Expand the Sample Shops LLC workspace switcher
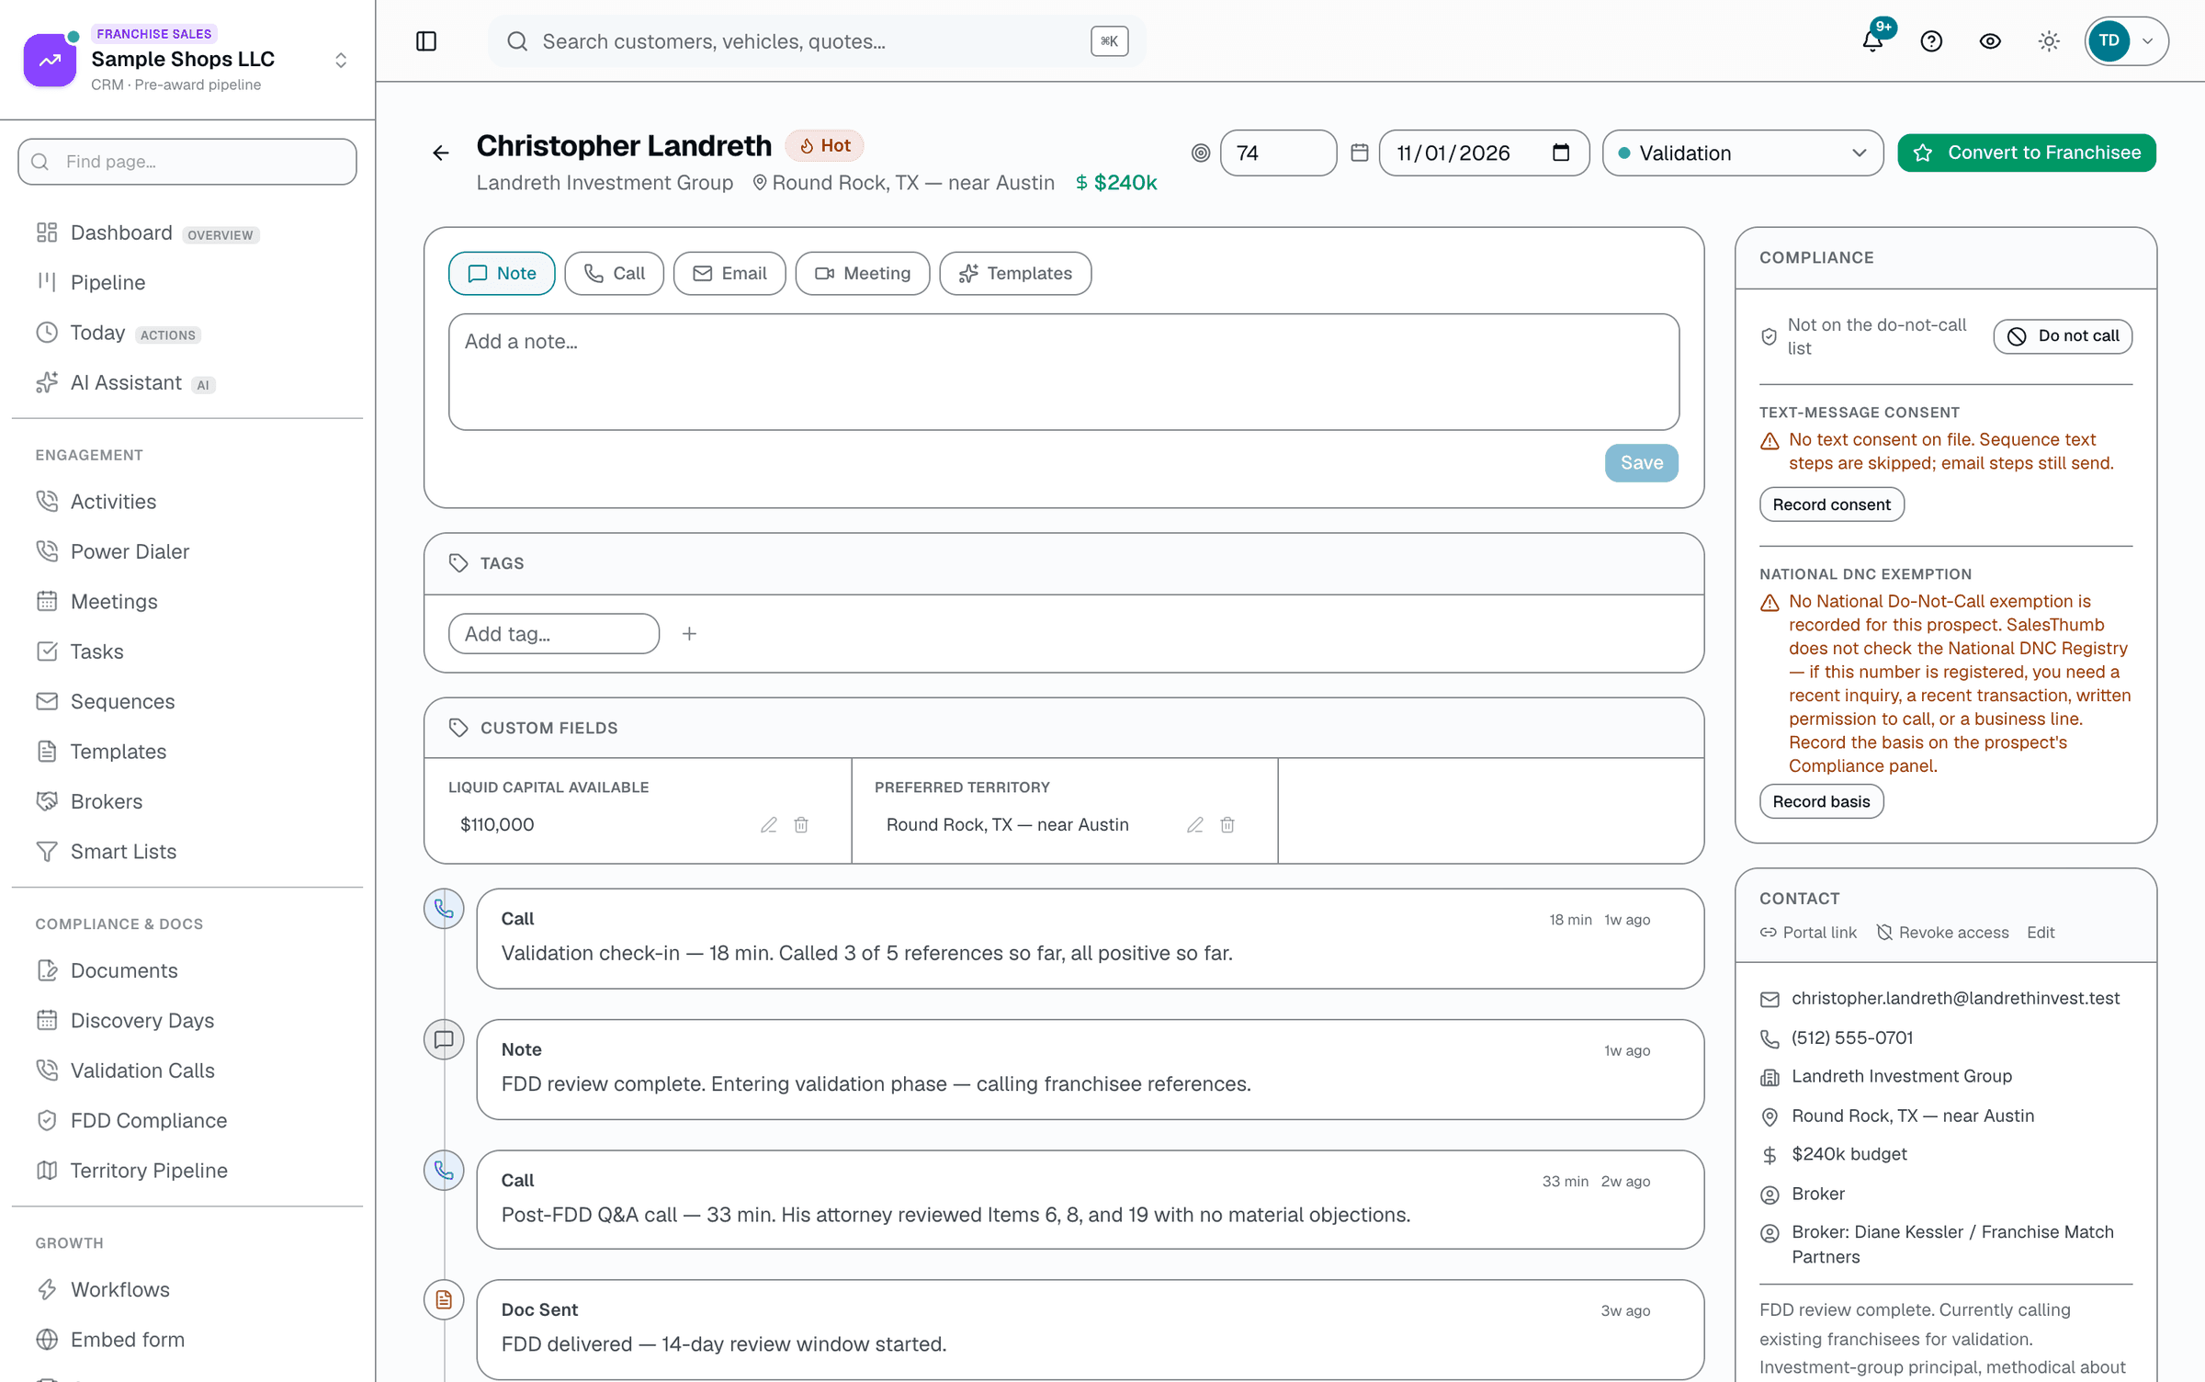 341,61
